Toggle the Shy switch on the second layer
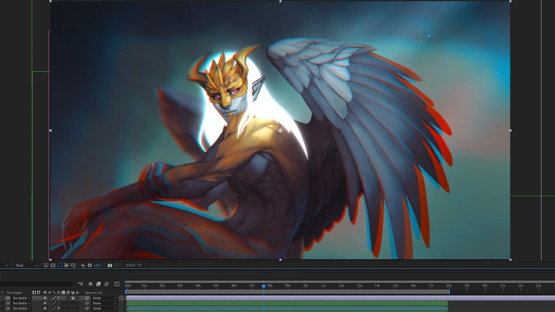Image resolution: width=555 pixels, height=312 pixels. [45, 304]
